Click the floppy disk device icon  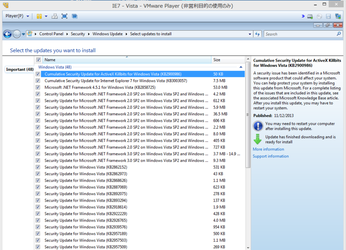pyautogui.click(x=328, y=16)
